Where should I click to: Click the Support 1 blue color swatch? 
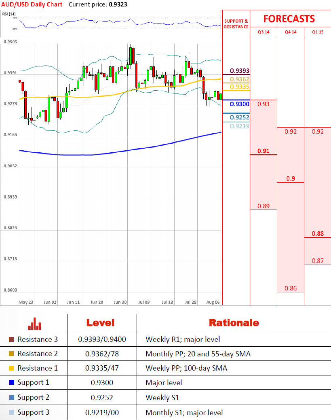click(x=11, y=382)
